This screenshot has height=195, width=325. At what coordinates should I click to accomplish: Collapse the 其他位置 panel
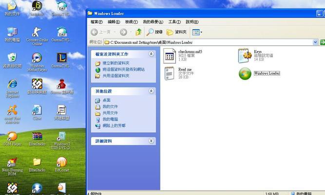tap(151, 91)
